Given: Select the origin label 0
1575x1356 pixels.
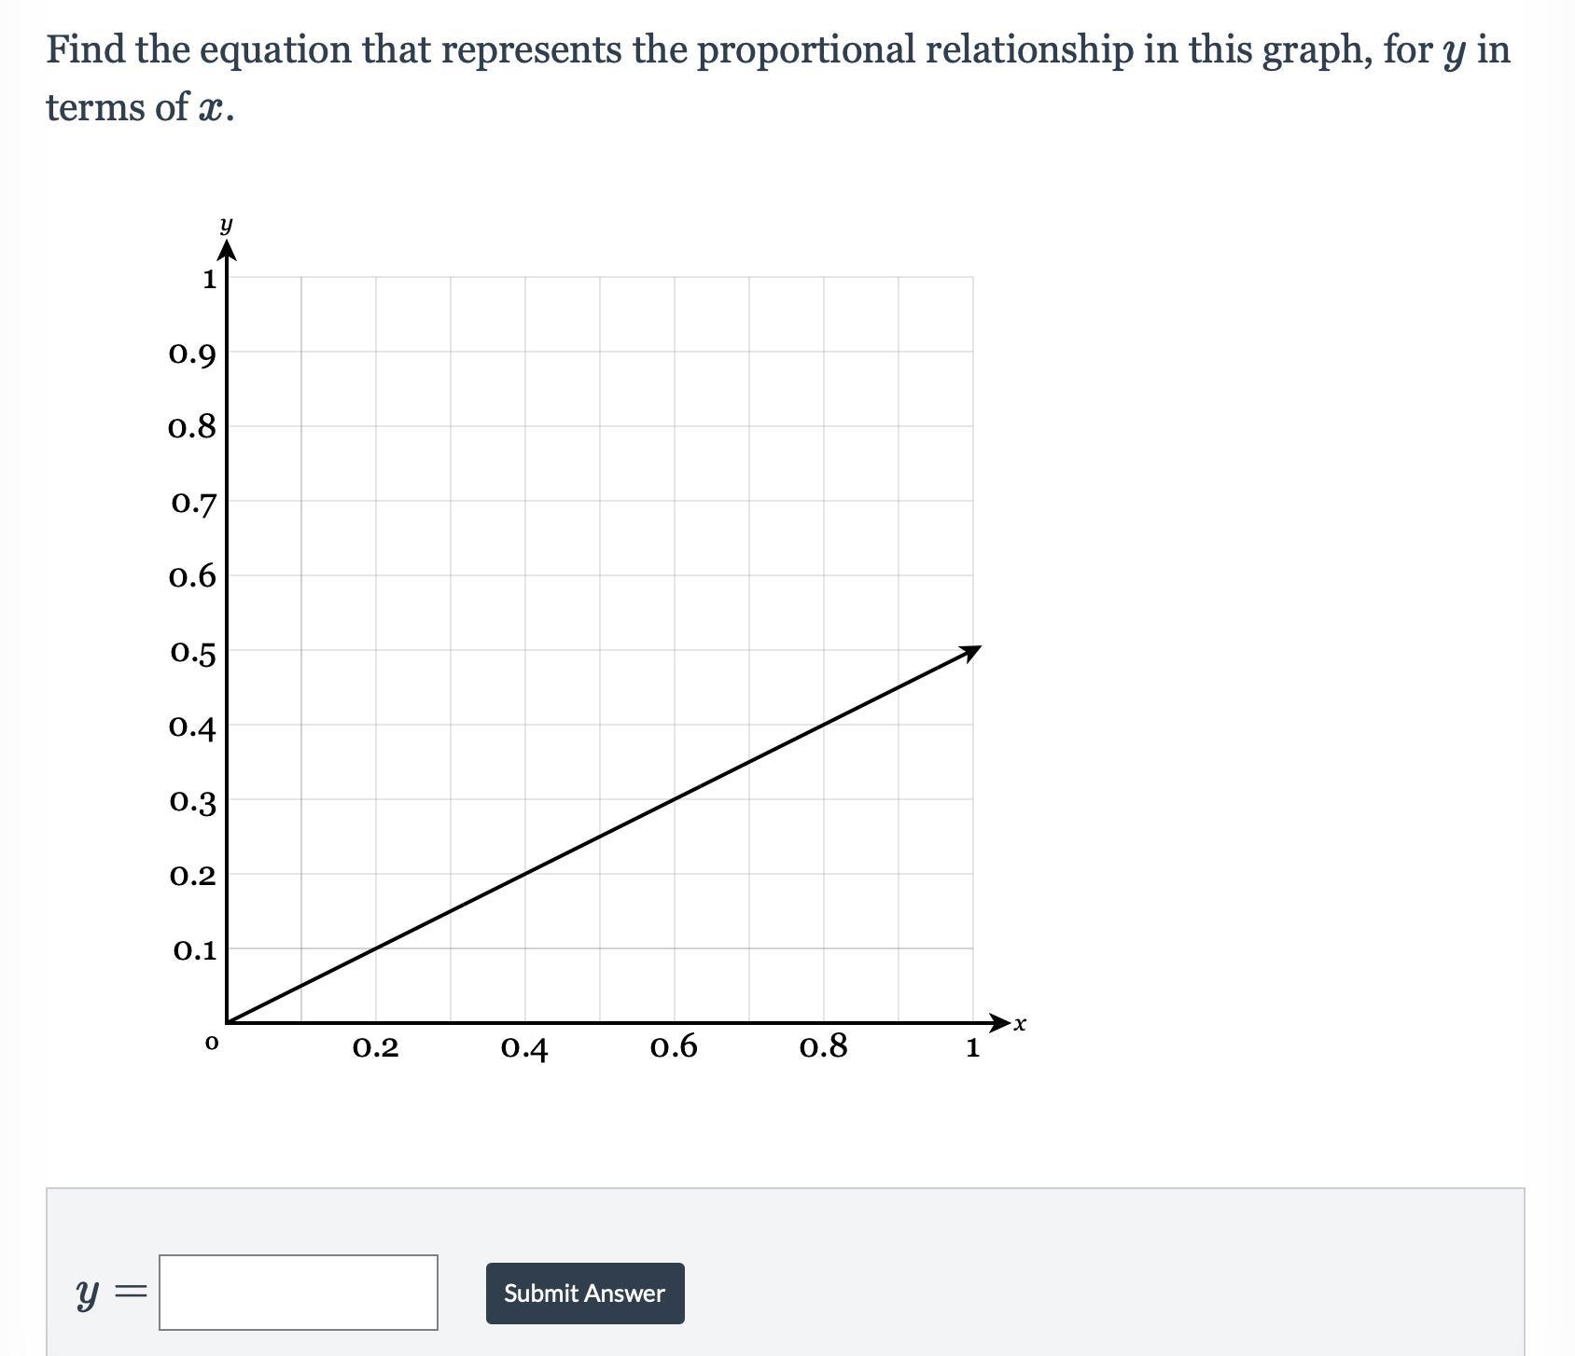Looking at the screenshot, I should pyautogui.click(x=212, y=1044).
